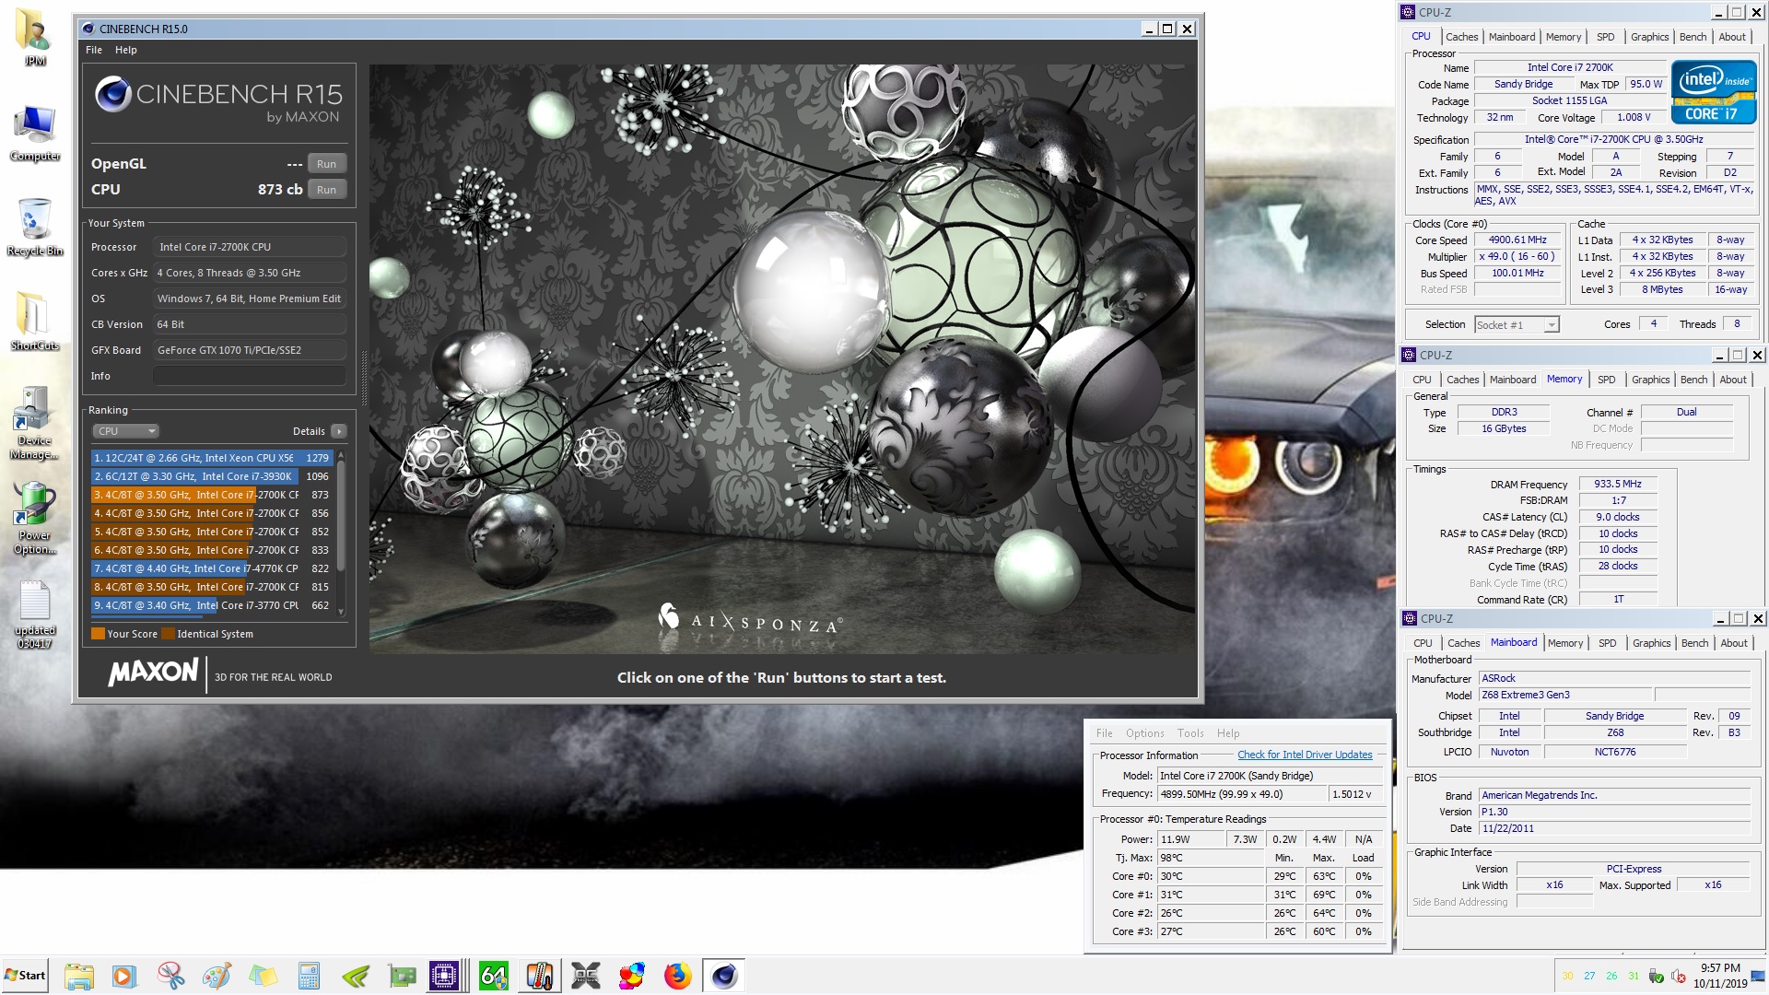This screenshot has height=995, width=1769.
Task: Open the Calculator taskbar icon
Action: click(x=309, y=976)
